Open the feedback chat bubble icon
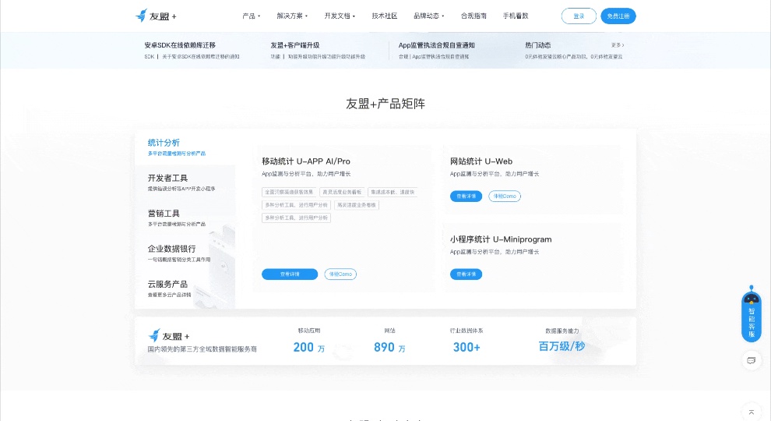 tap(751, 360)
